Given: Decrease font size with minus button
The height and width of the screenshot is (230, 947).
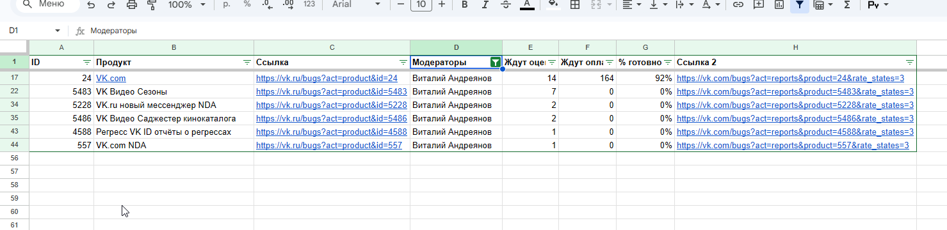Looking at the screenshot, I should tap(401, 4).
